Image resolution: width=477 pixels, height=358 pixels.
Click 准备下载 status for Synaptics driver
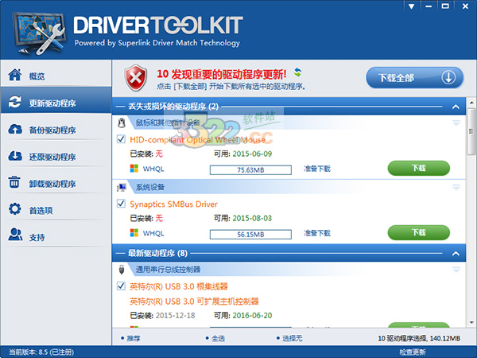point(317,233)
